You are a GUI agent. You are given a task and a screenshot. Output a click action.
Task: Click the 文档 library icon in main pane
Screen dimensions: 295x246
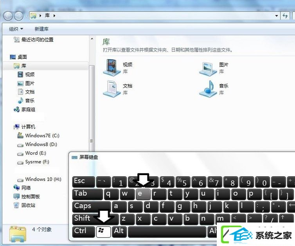(112, 89)
